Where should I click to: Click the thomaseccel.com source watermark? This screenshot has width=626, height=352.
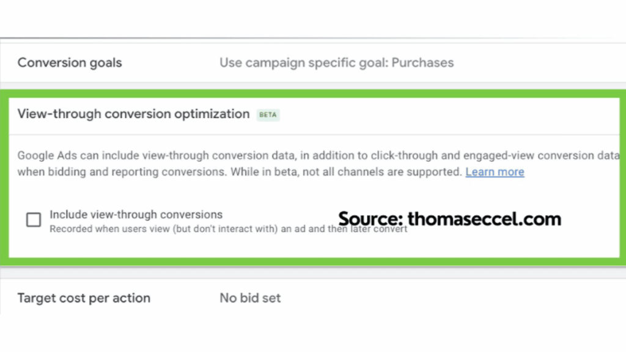[449, 218]
